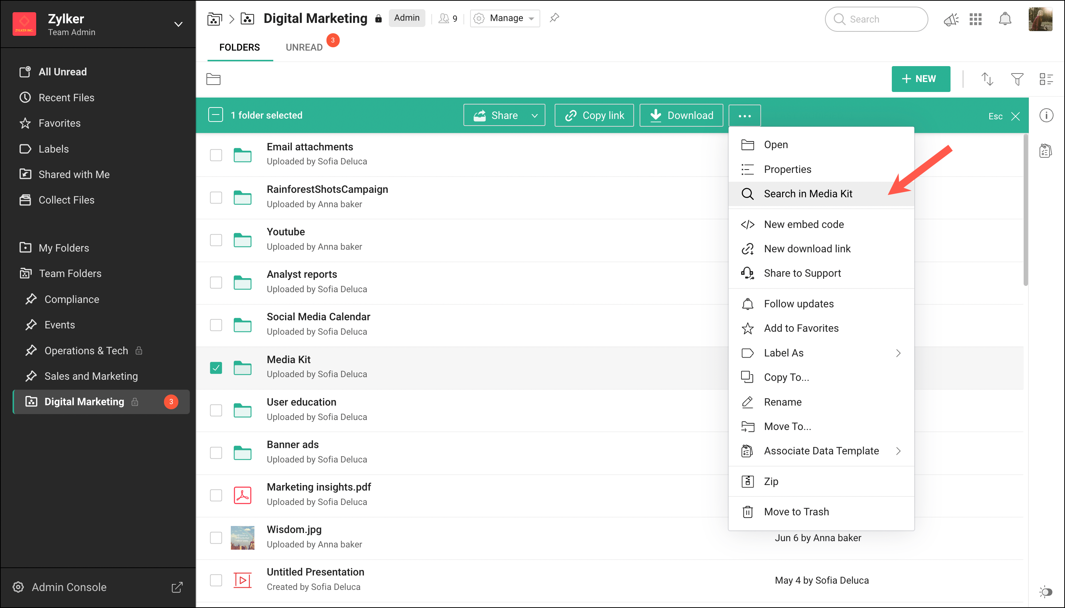This screenshot has width=1065, height=608.
Task: Open the notifications bell
Action: point(1004,19)
